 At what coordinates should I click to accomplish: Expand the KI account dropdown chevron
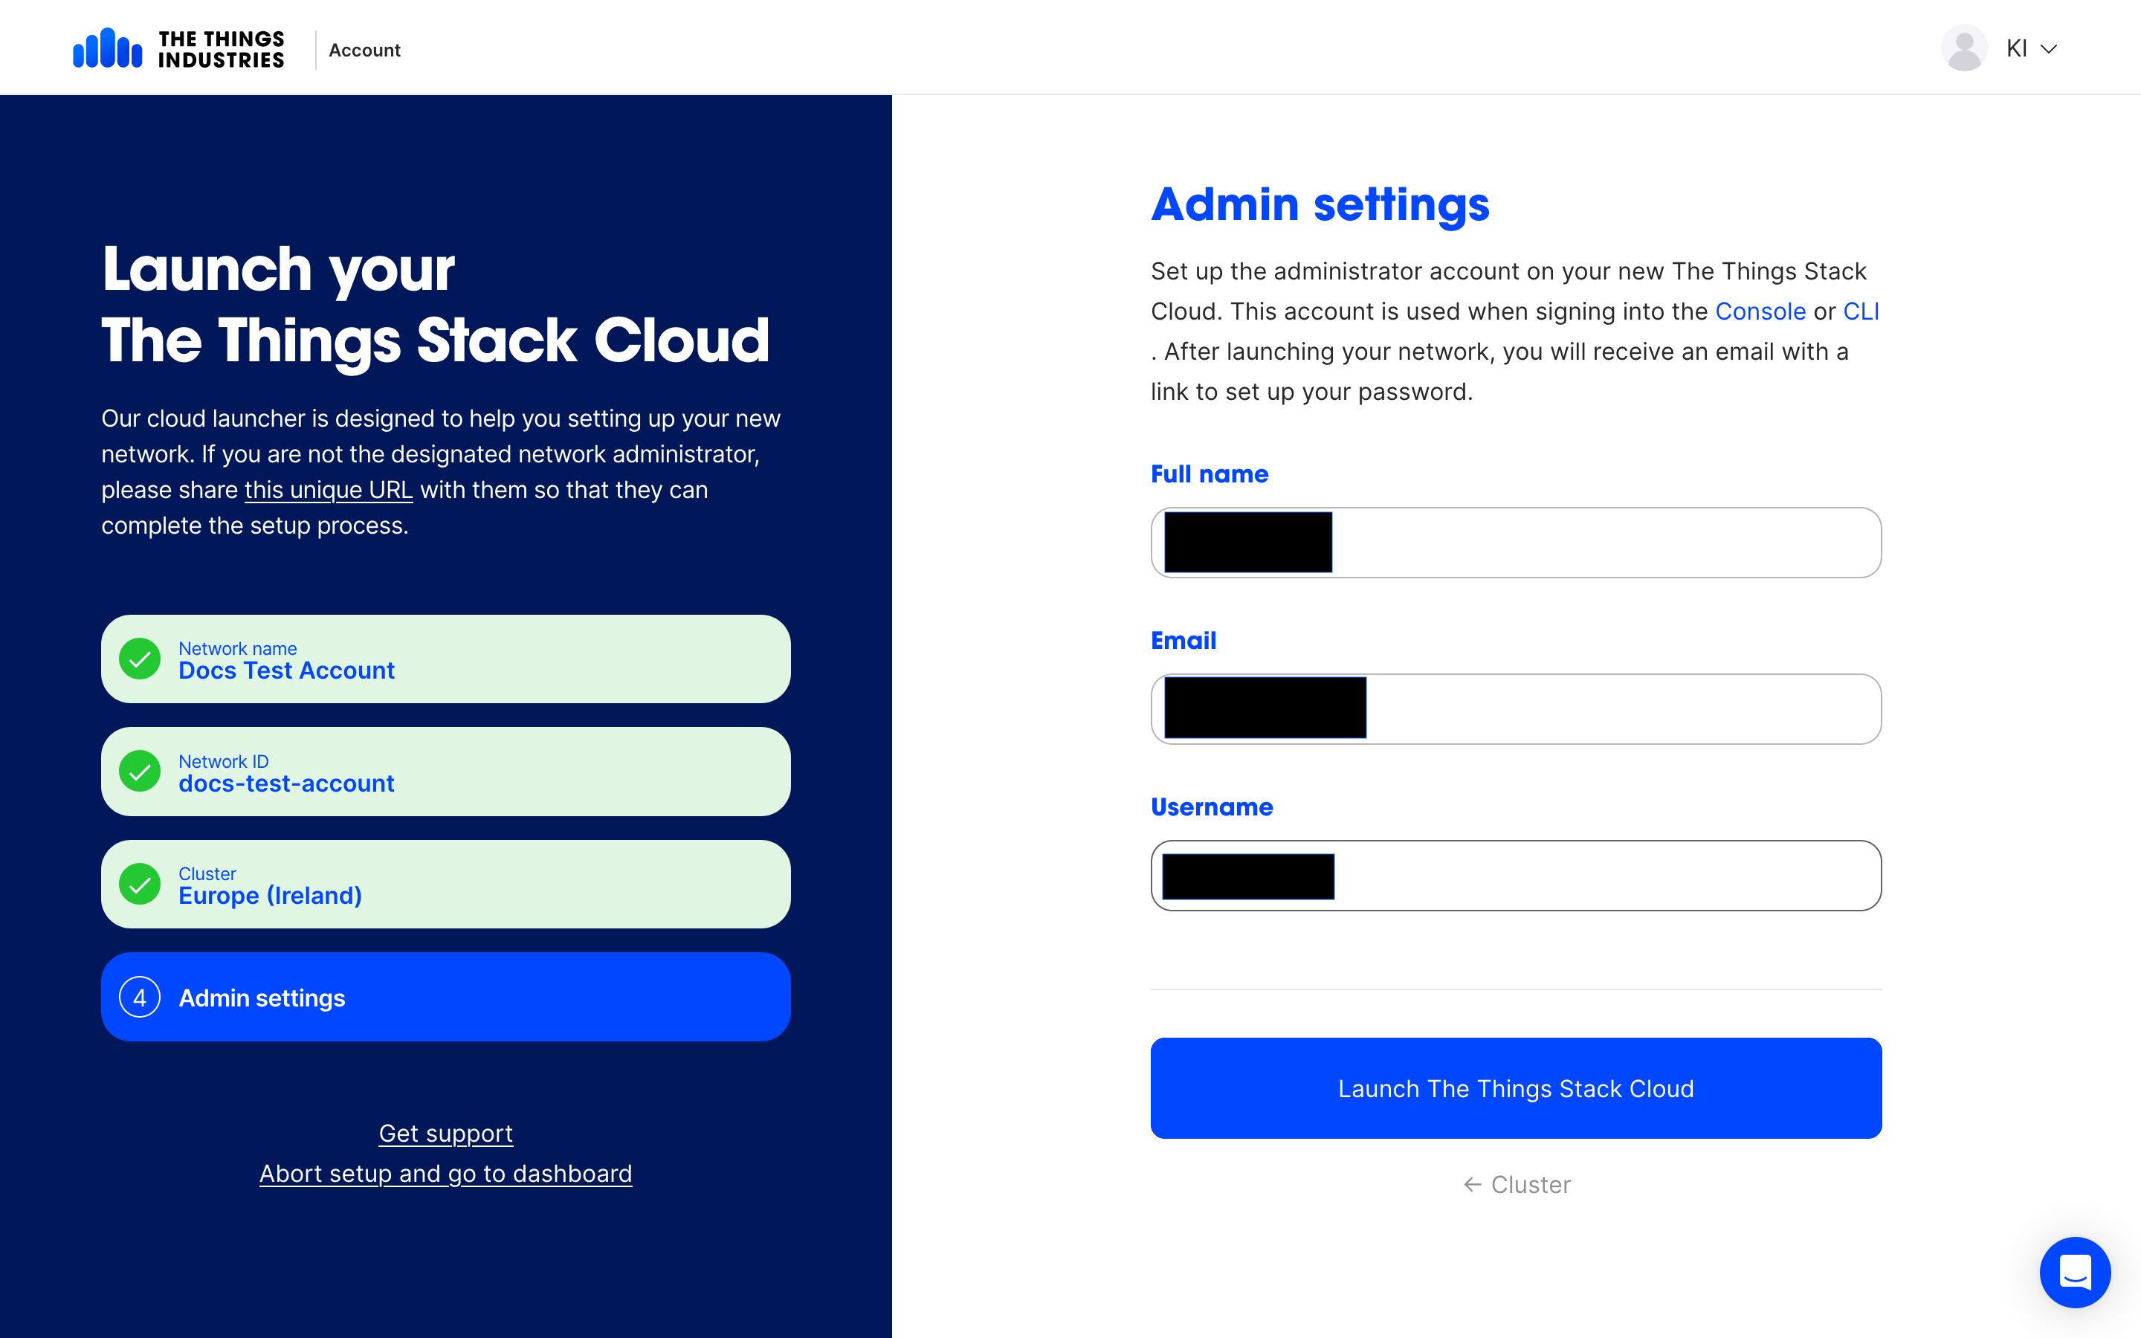coord(2049,48)
